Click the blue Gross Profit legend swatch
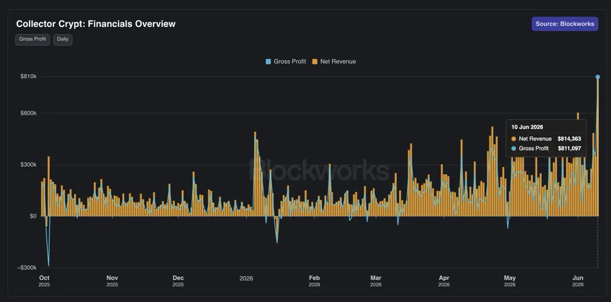This screenshot has width=611, height=302. coord(268,62)
